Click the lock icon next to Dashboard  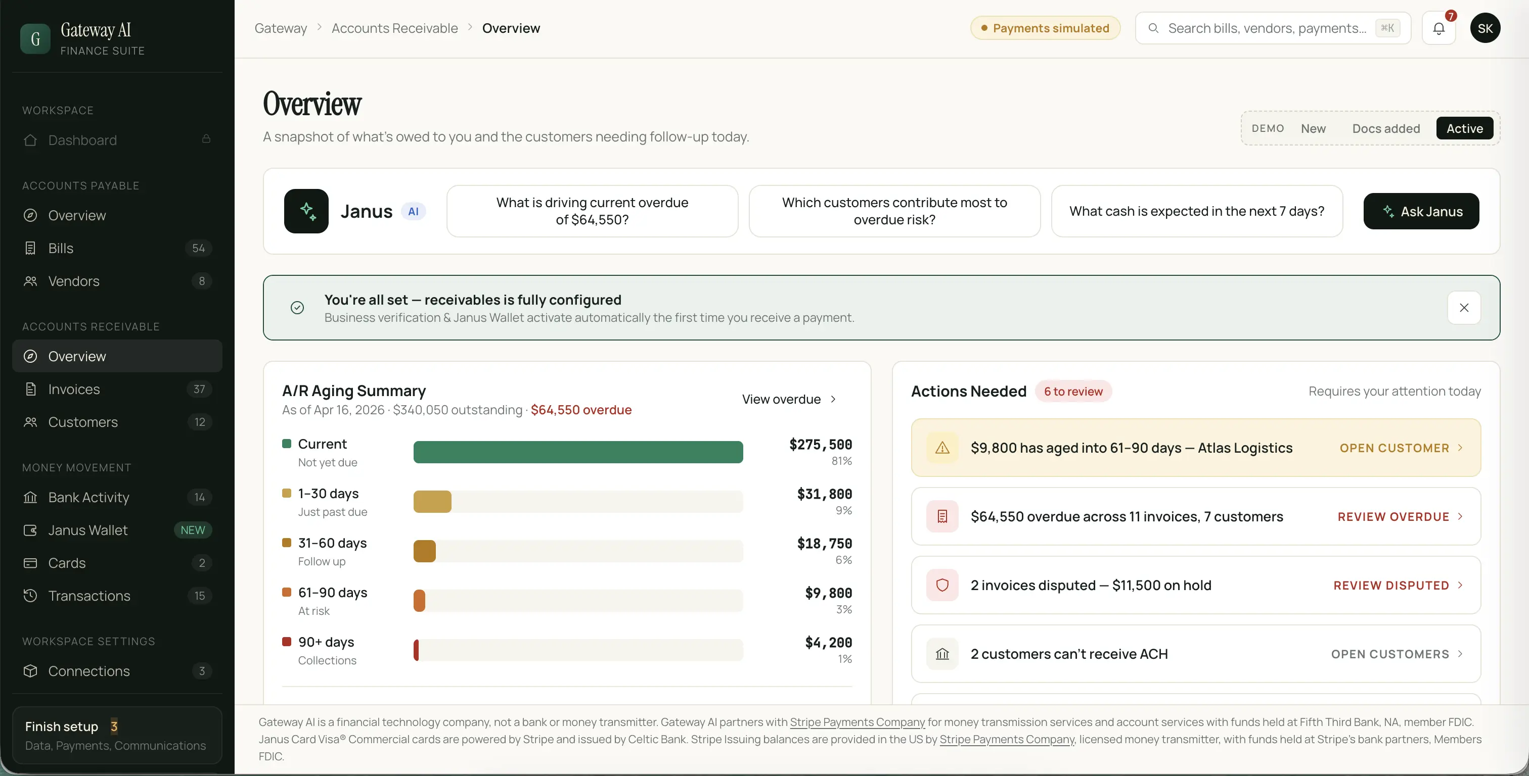click(x=206, y=139)
